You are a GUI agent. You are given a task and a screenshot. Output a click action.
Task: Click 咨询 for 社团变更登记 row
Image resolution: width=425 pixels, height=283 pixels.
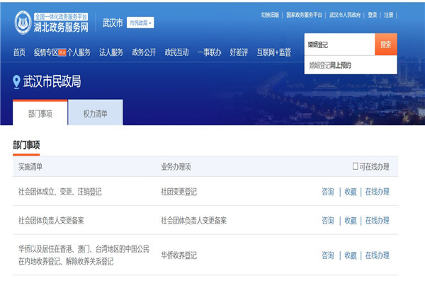click(x=328, y=192)
